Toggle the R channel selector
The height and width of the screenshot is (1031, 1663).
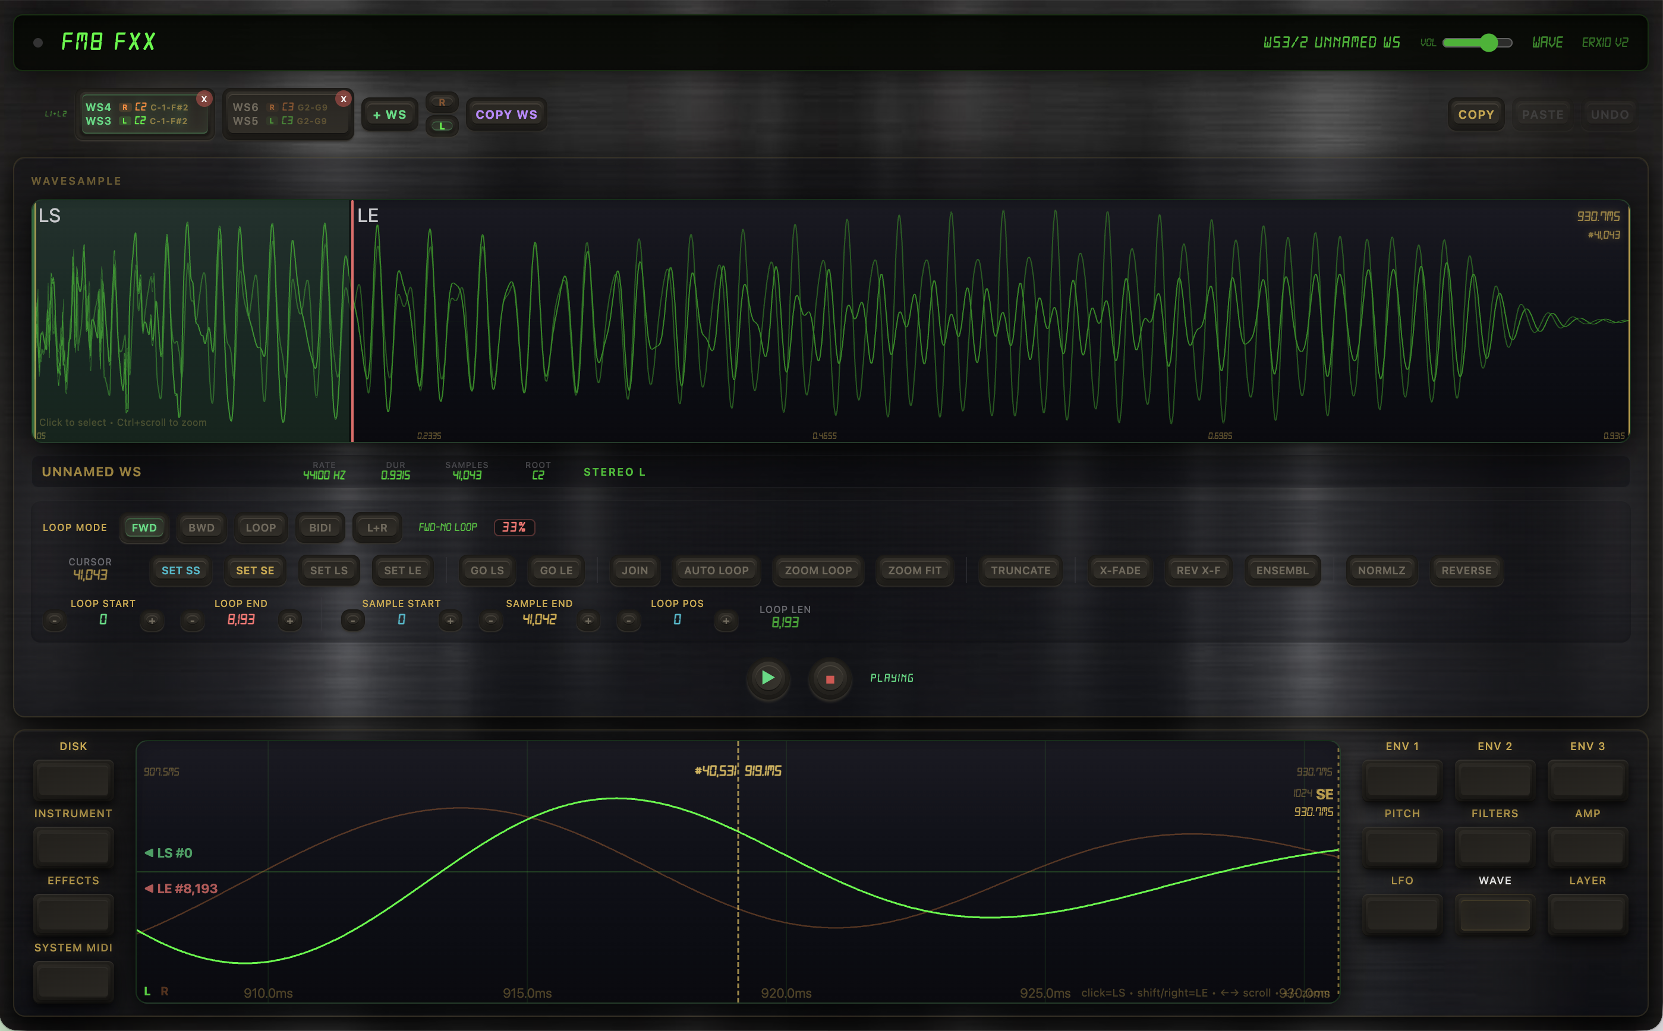point(442,102)
